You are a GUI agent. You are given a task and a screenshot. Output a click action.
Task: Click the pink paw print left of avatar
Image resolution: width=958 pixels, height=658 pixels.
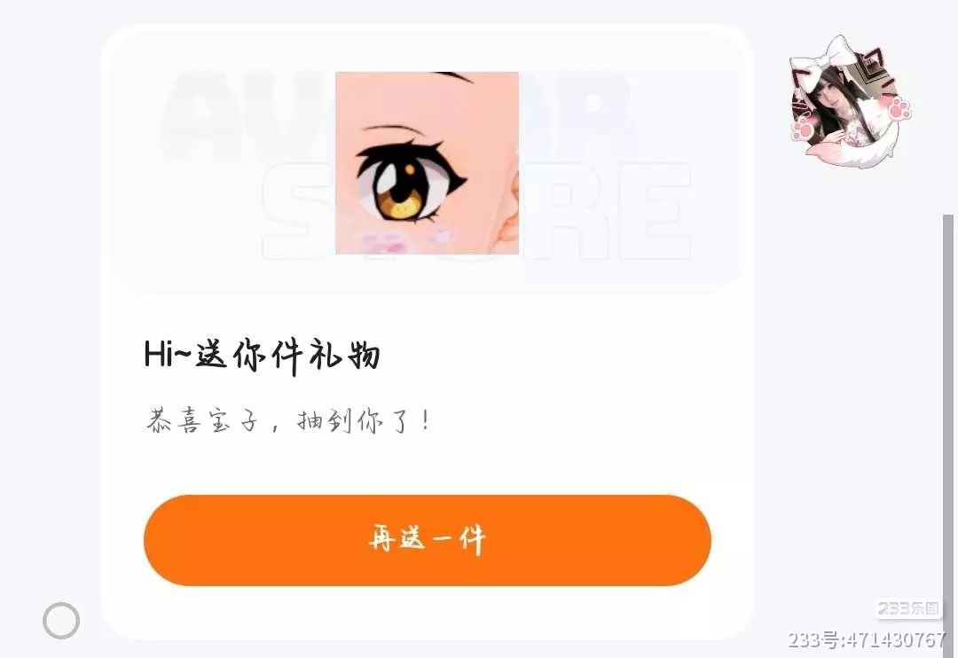[802, 129]
